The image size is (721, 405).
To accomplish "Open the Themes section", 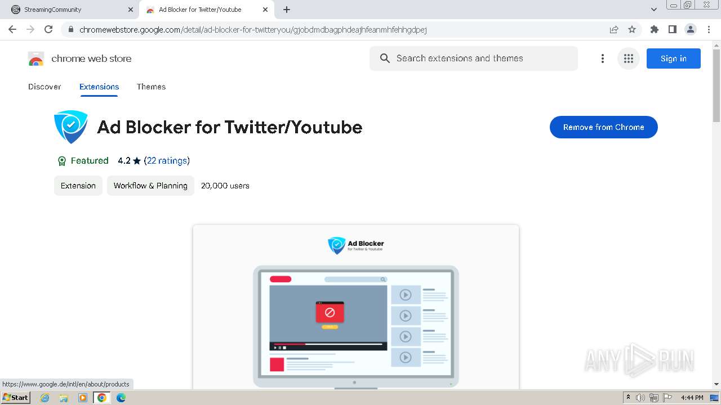I will 151,87.
